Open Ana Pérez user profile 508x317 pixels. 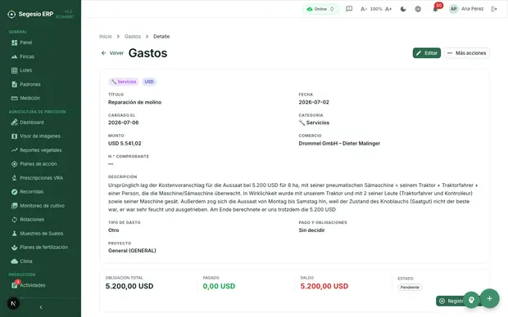click(x=466, y=9)
